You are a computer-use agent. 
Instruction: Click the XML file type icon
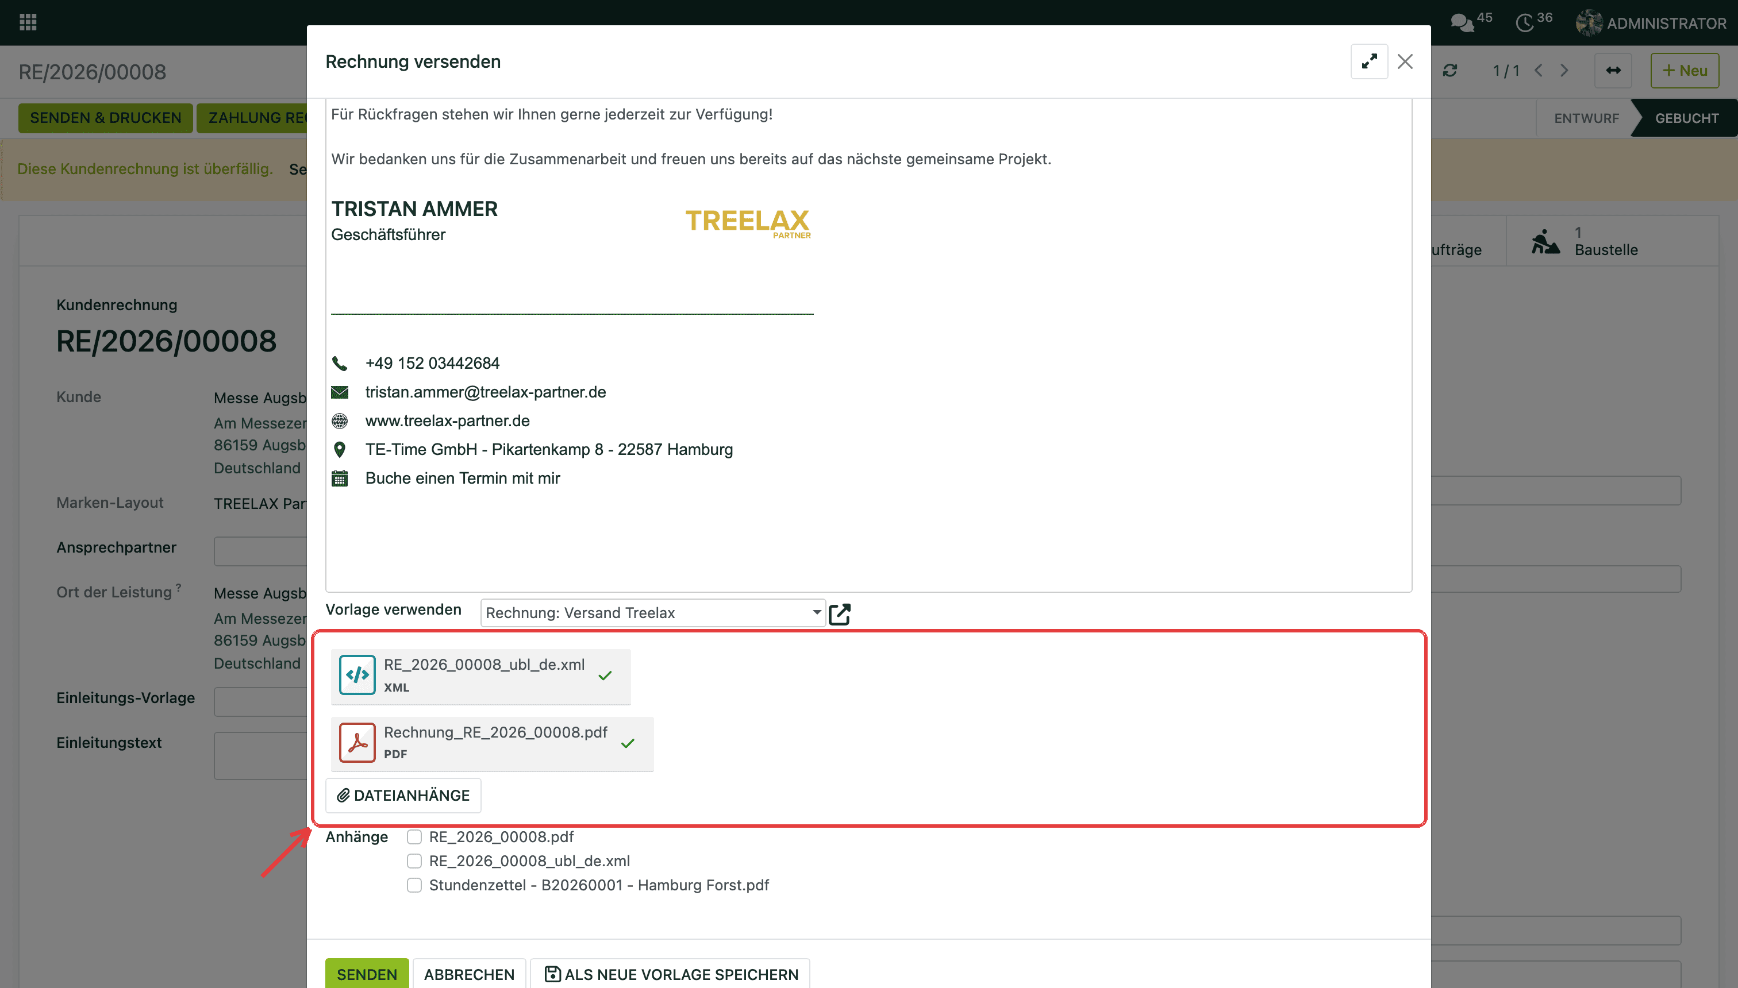pyautogui.click(x=357, y=674)
